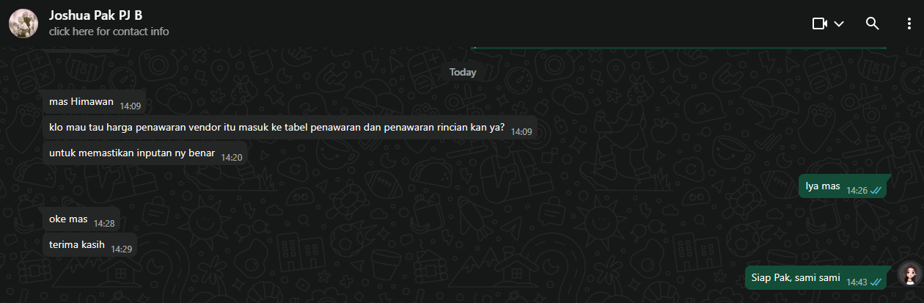This screenshot has height=303, width=924.
Task: Start a video call with Joshua
Action: pyautogui.click(x=820, y=23)
